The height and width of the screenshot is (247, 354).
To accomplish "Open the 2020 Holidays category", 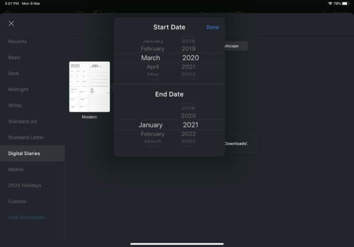I will pyautogui.click(x=25, y=186).
